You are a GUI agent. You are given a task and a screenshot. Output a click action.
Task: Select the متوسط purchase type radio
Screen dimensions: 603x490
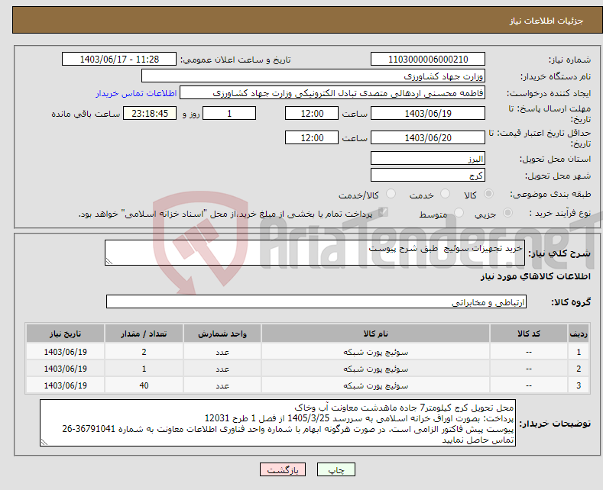click(459, 213)
